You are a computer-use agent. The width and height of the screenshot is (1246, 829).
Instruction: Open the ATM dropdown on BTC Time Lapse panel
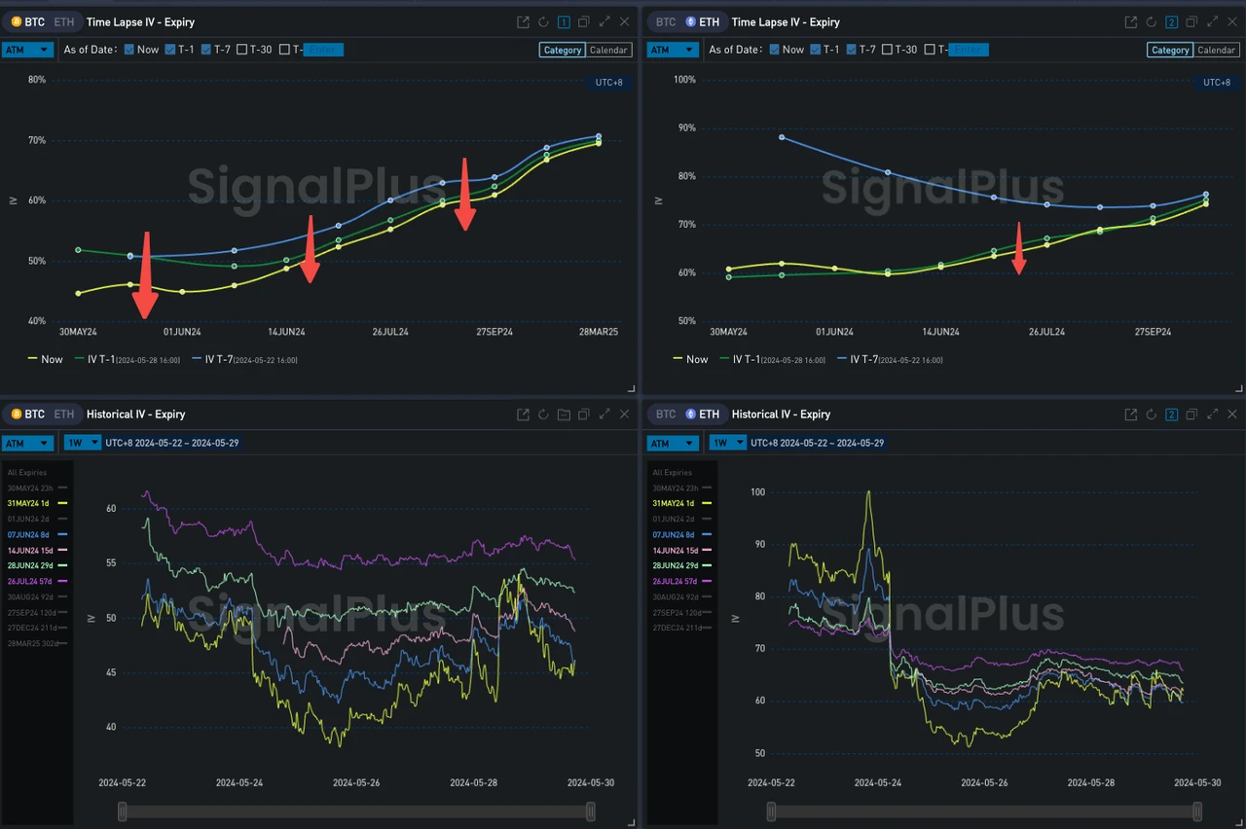[x=27, y=49]
